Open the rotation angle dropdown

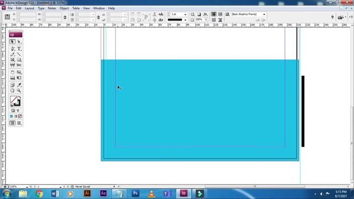(124, 14)
